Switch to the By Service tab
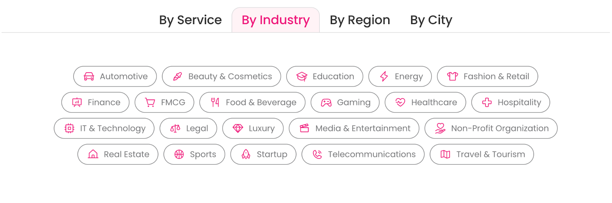This screenshot has height=203, width=612. coord(190,20)
